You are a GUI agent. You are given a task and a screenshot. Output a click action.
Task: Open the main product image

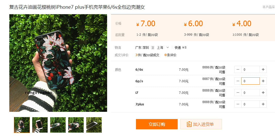point(58,63)
